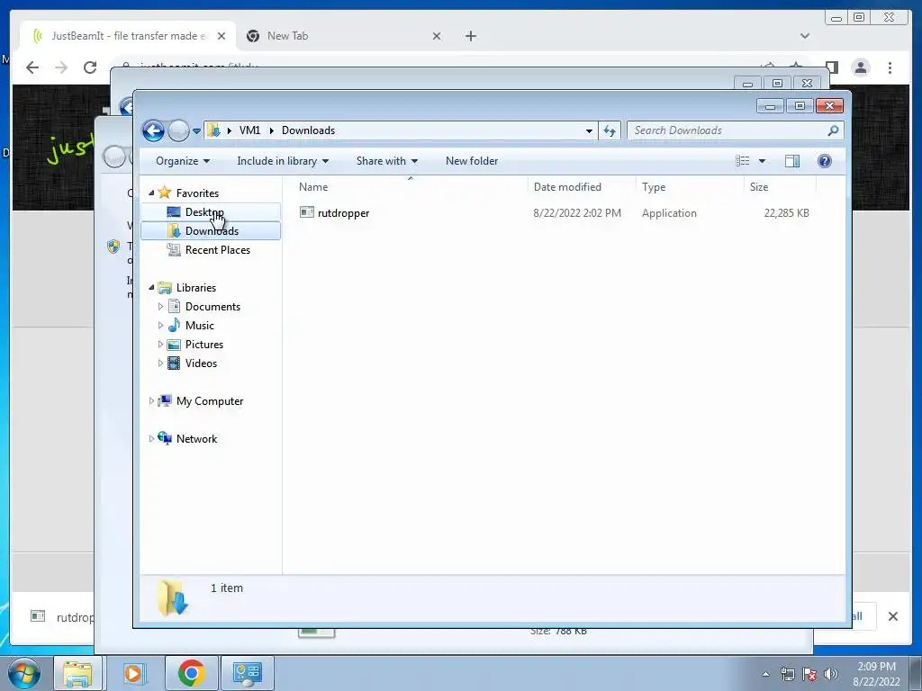Screen dimensions: 922x691
Task: Open Chrome profile avatar
Action: pyautogui.click(x=860, y=67)
